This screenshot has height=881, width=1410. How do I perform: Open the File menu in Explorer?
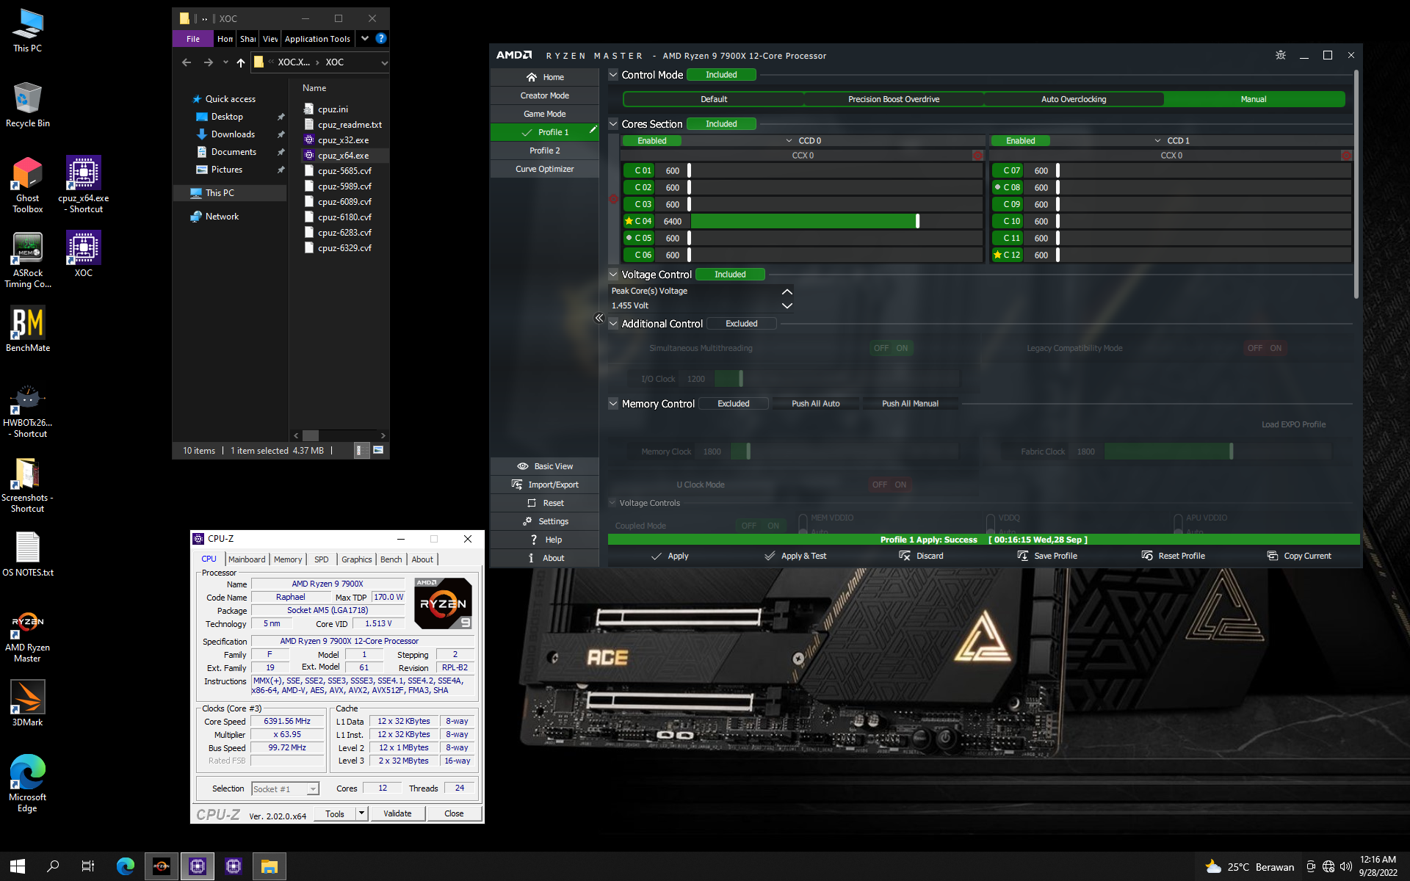(193, 39)
